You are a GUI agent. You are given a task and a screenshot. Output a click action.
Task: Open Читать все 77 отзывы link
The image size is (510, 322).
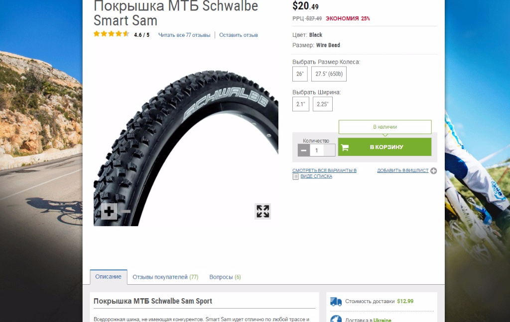(x=184, y=35)
